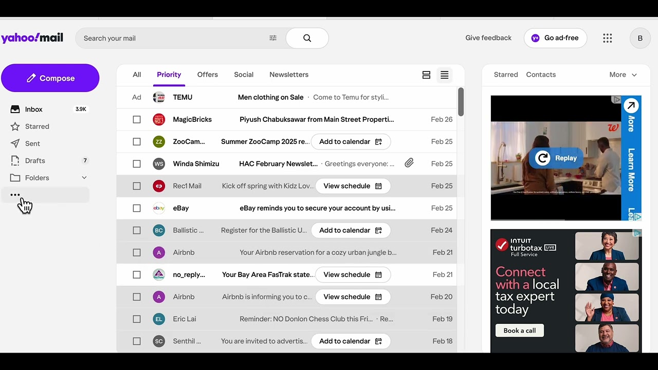
Task: Switch to the Social tab
Action: click(244, 75)
